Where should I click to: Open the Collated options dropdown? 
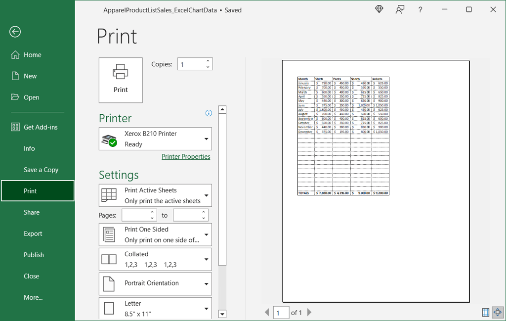(155, 259)
